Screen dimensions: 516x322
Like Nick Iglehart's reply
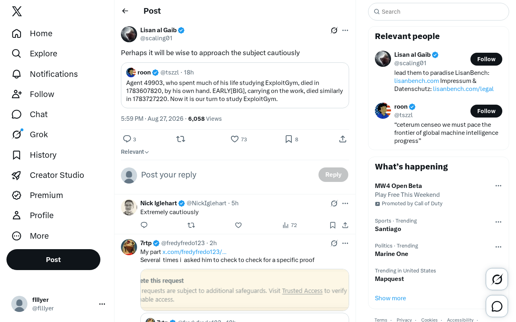tap(238, 225)
